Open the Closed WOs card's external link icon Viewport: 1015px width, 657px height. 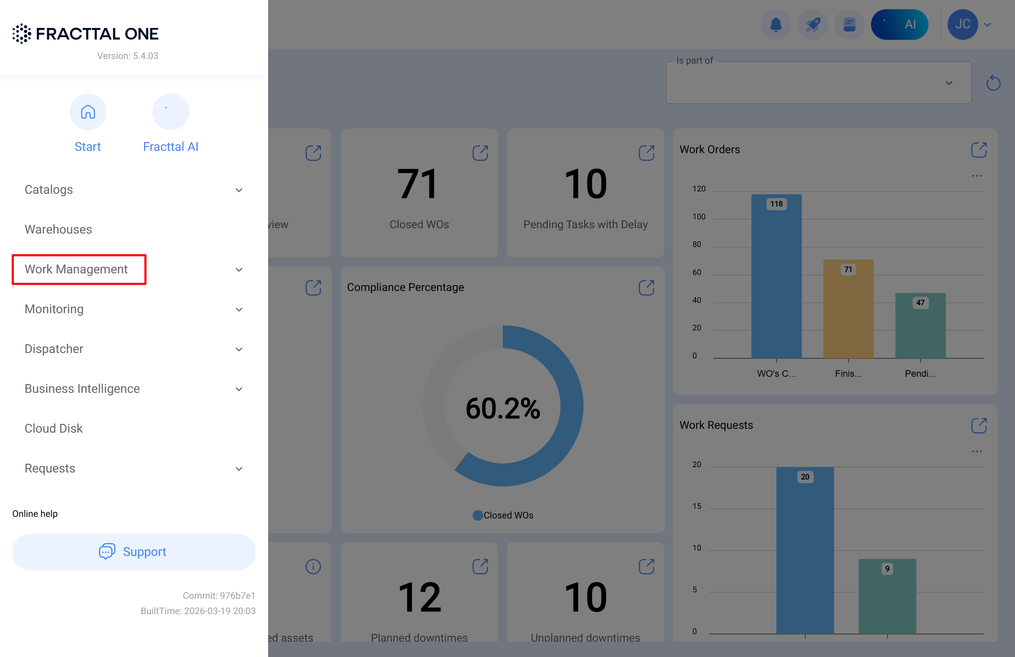pos(480,153)
